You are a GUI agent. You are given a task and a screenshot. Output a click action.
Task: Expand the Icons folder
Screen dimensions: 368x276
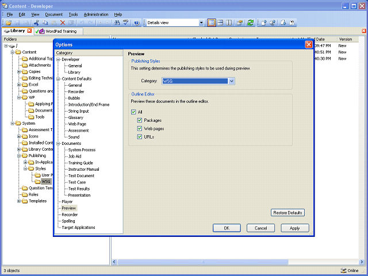coord(19,136)
